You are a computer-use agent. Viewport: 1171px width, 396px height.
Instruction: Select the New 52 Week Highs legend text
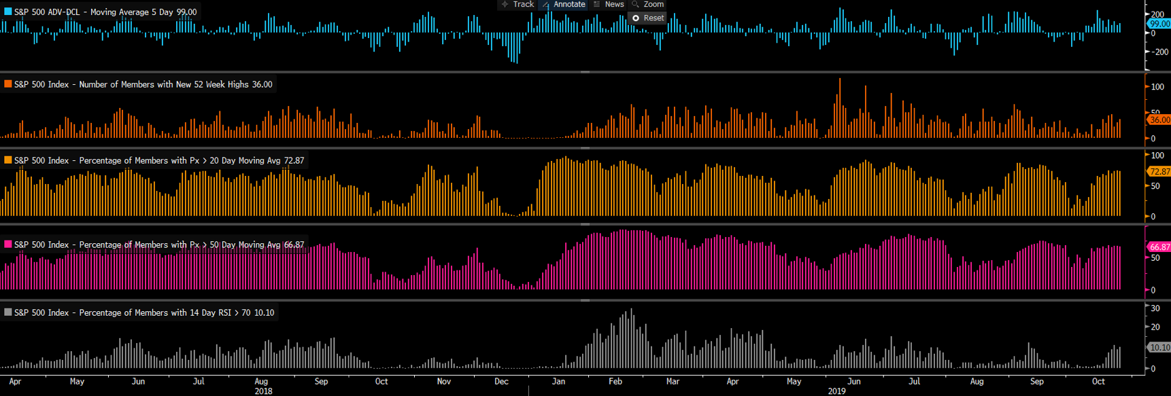point(143,84)
